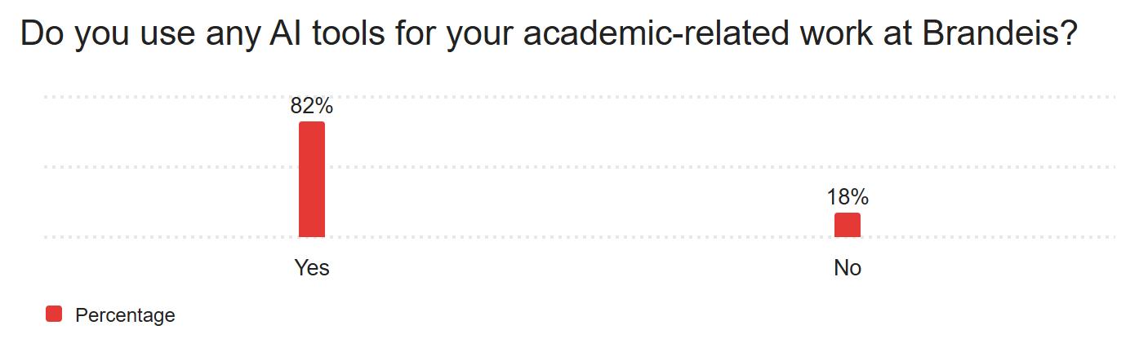The width and height of the screenshot is (1148, 343).
Task: Select the short red "No" bar
Action: (x=848, y=225)
